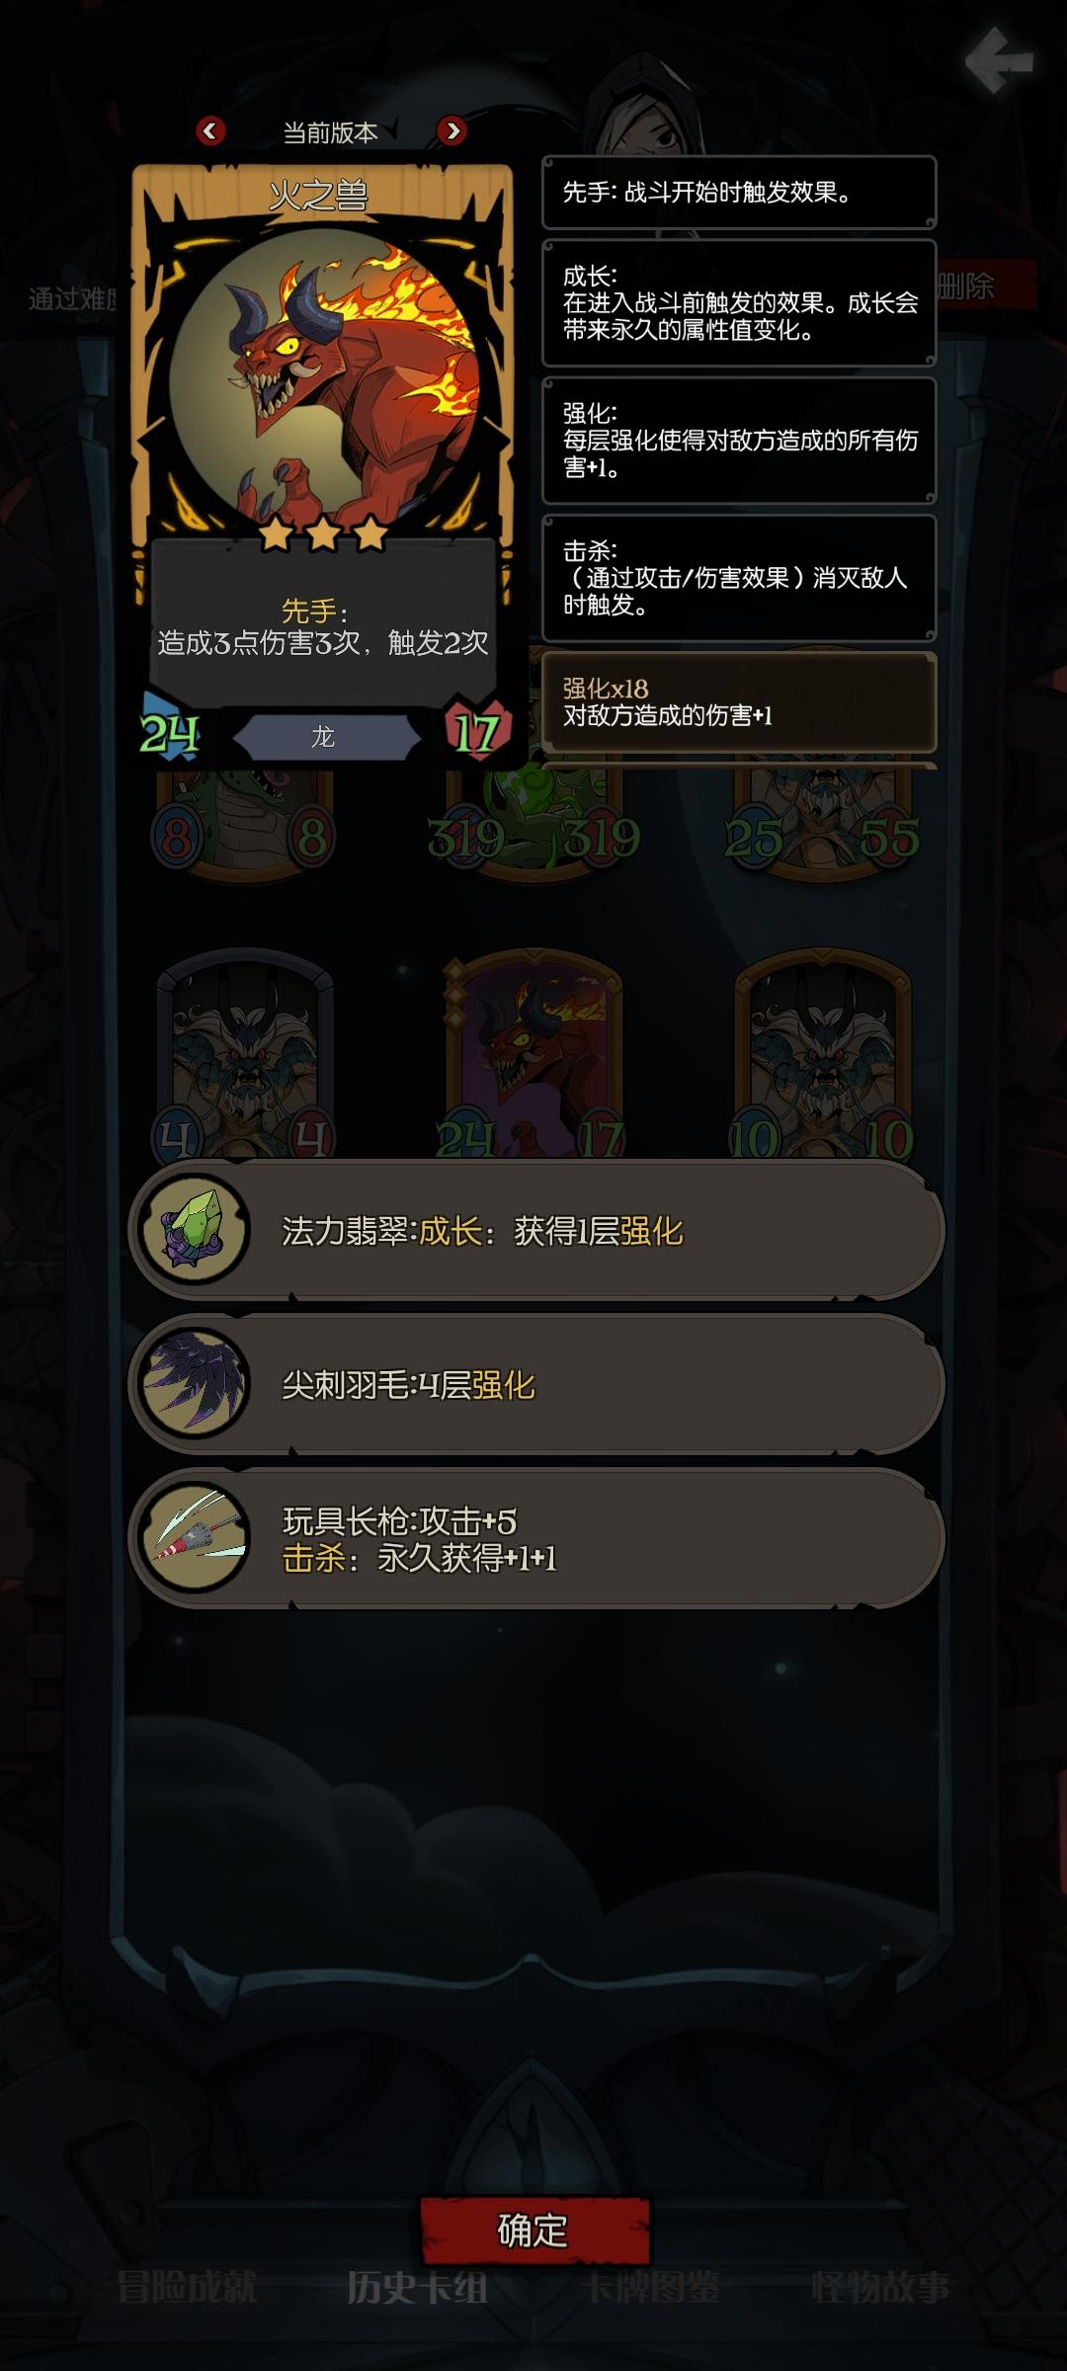The width and height of the screenshot is (1067, 2371).
Task: Select the 法力翡翠 green gem icon
Action: pos(195,1229)
